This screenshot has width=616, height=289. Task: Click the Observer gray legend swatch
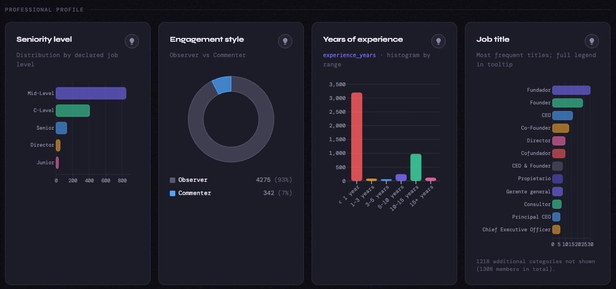[173, 180]
